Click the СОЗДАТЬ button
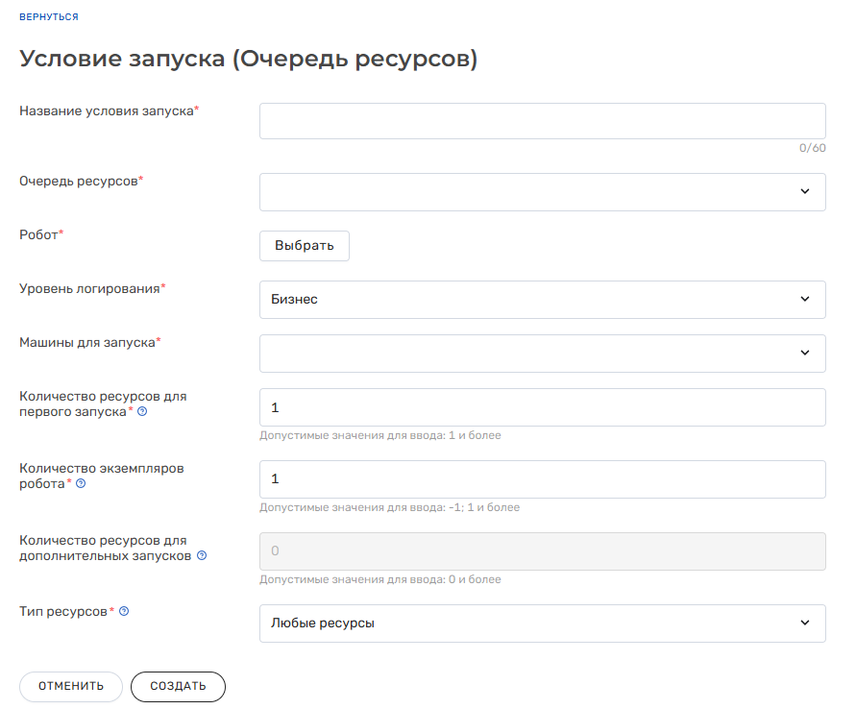 tap(178, 687)
